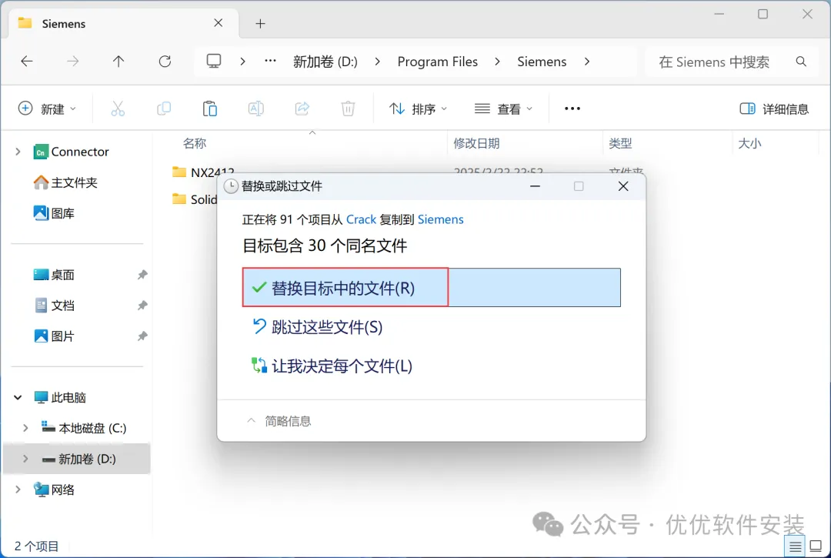Open the 查看 view dropdown
Image resolution: width=831 pixels, height=558 pixels.
[x=503, y=109]
